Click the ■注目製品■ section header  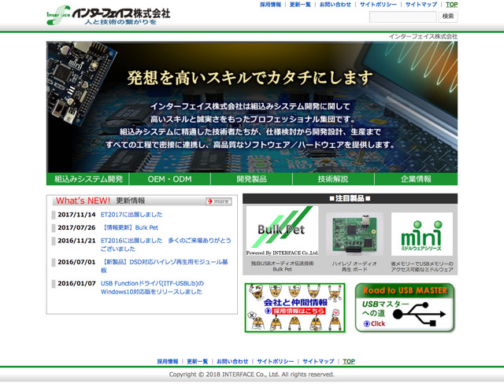tap(350, 198)
